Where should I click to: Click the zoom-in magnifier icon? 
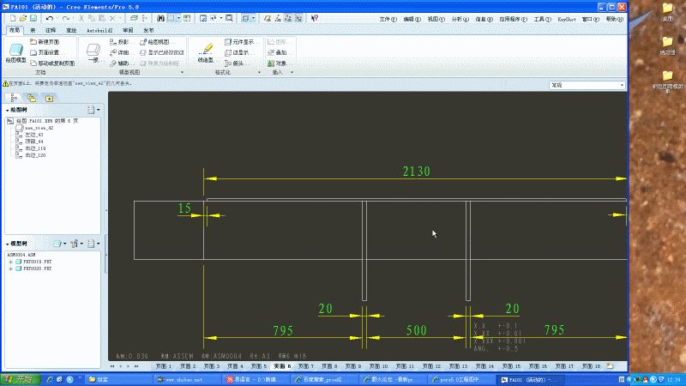(229, 18)
